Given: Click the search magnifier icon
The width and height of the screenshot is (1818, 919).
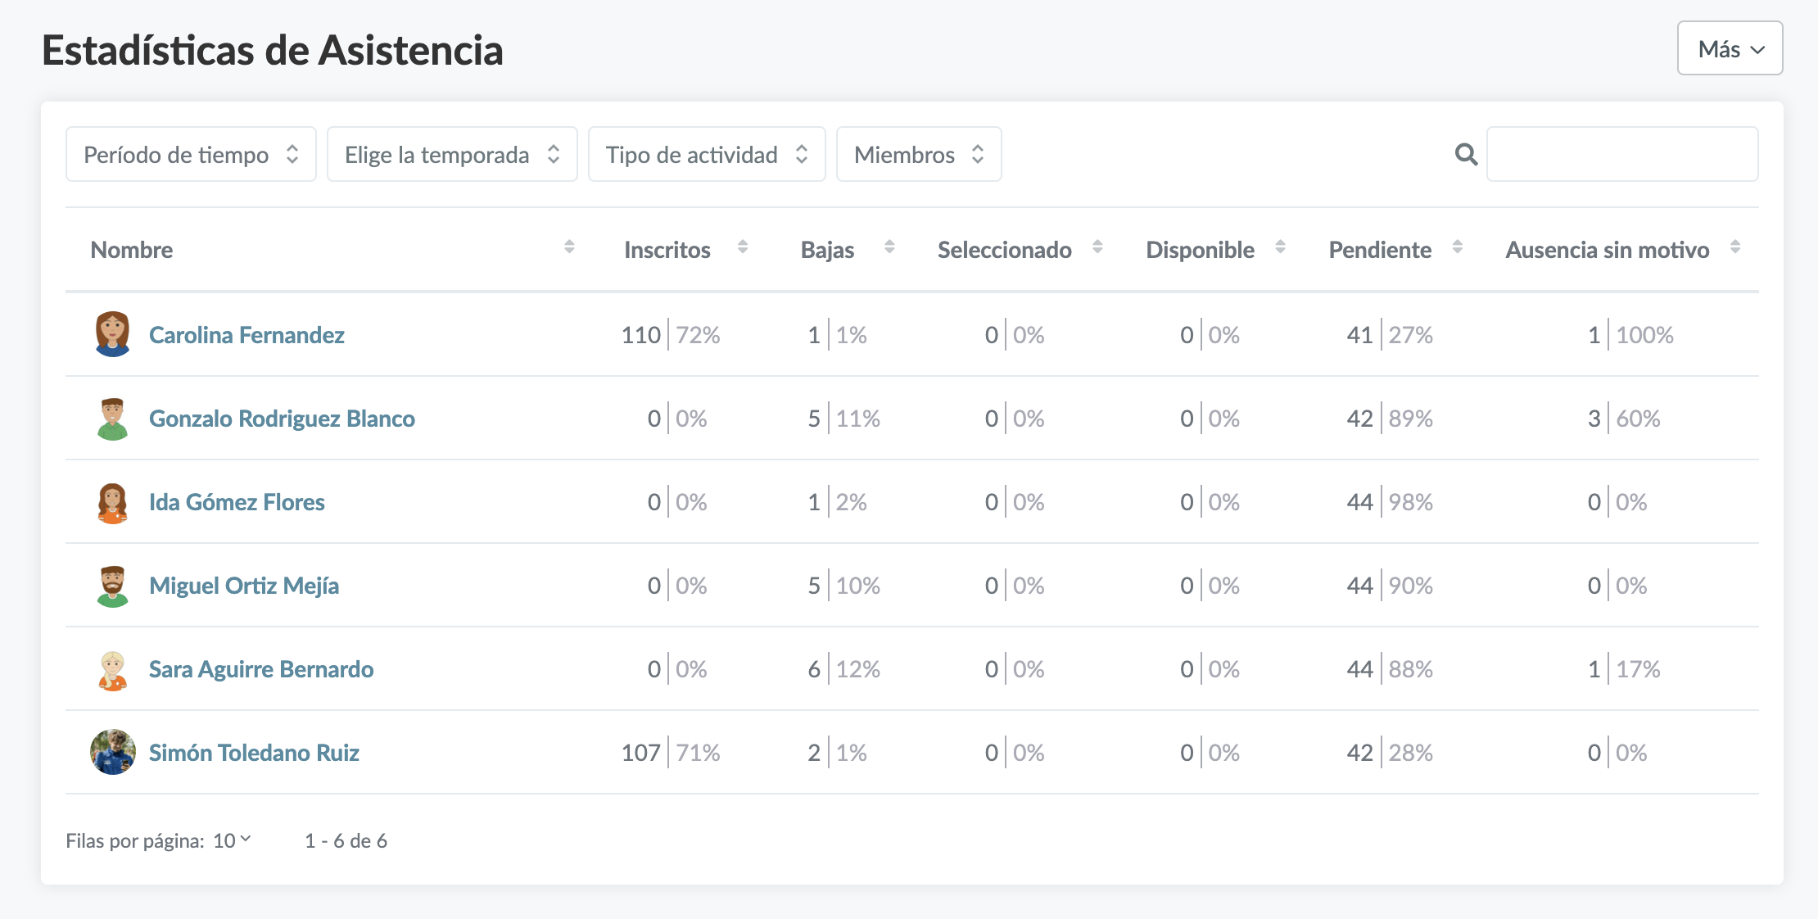Looking at the screenshot, I should [x=1466, y=154].
